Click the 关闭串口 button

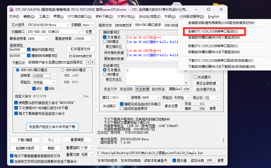click(x=110, y=106)
